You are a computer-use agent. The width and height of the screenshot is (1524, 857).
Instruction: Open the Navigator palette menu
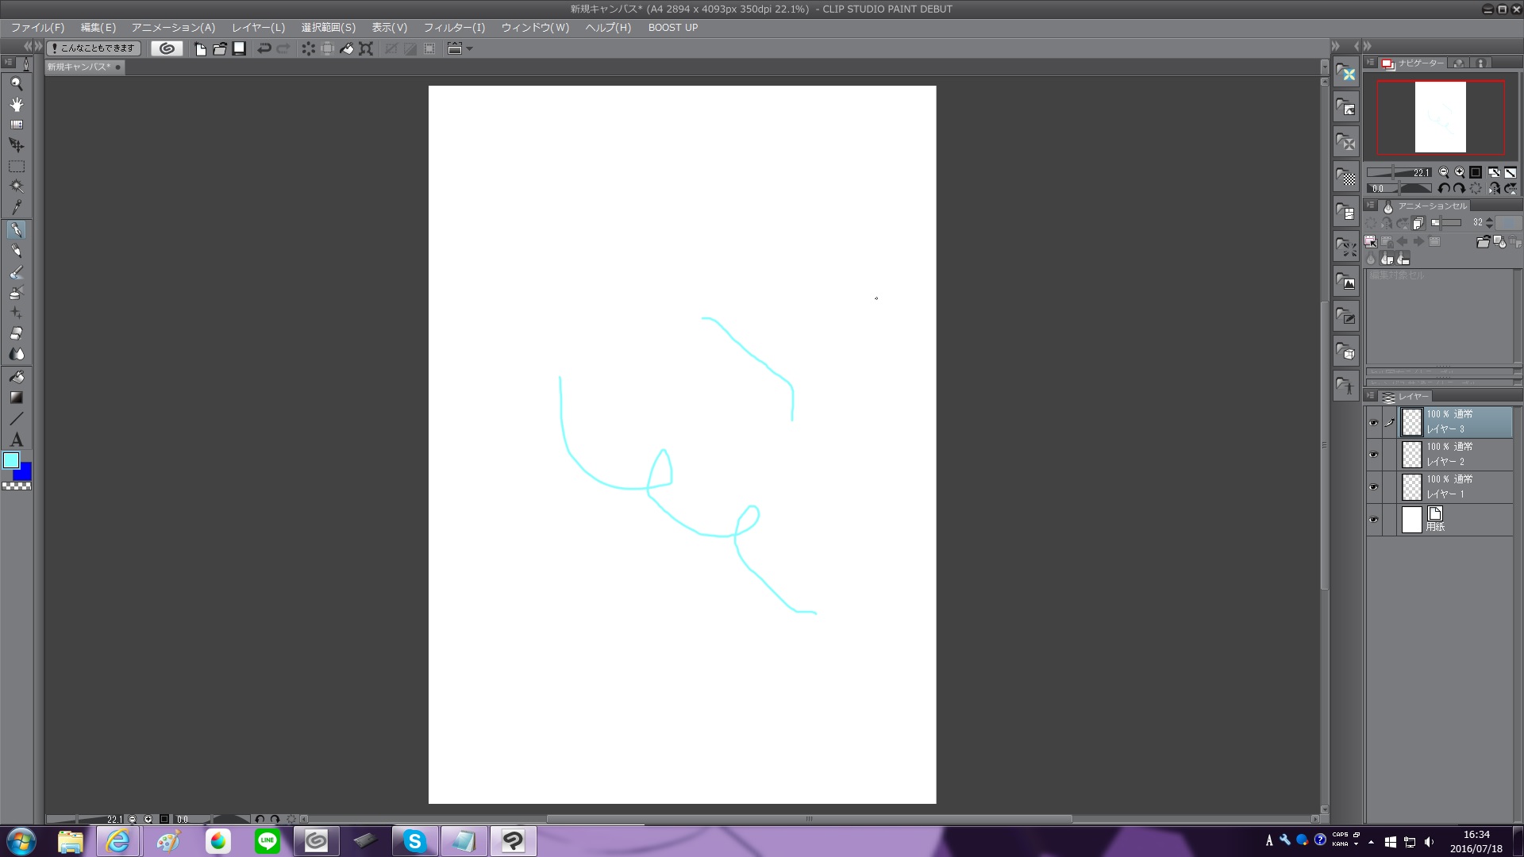click(1371, 63)
